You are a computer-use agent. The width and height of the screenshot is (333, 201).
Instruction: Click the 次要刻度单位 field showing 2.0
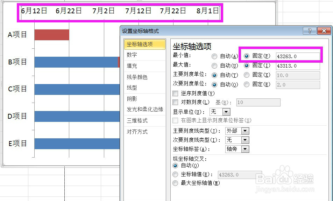[298, 85]
